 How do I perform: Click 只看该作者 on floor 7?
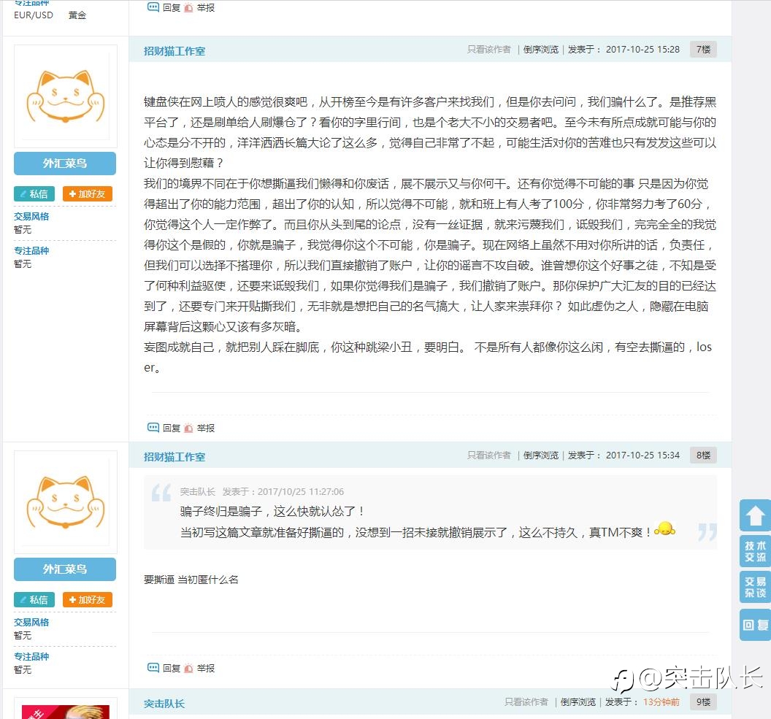(488, 49)
